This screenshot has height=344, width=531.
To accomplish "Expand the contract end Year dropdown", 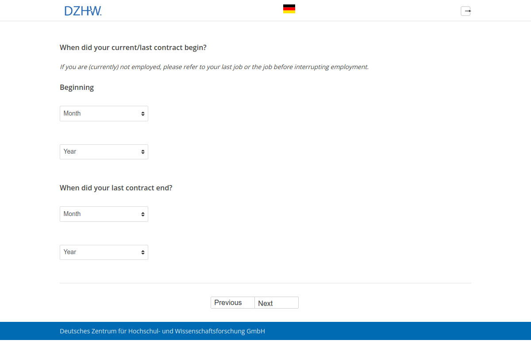I will pos(100,252).
